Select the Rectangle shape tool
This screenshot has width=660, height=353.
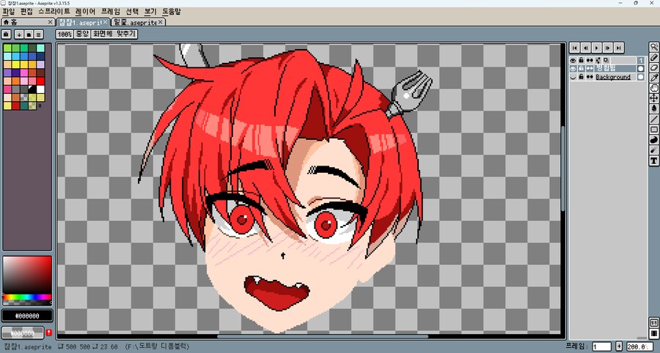[654, 129]
